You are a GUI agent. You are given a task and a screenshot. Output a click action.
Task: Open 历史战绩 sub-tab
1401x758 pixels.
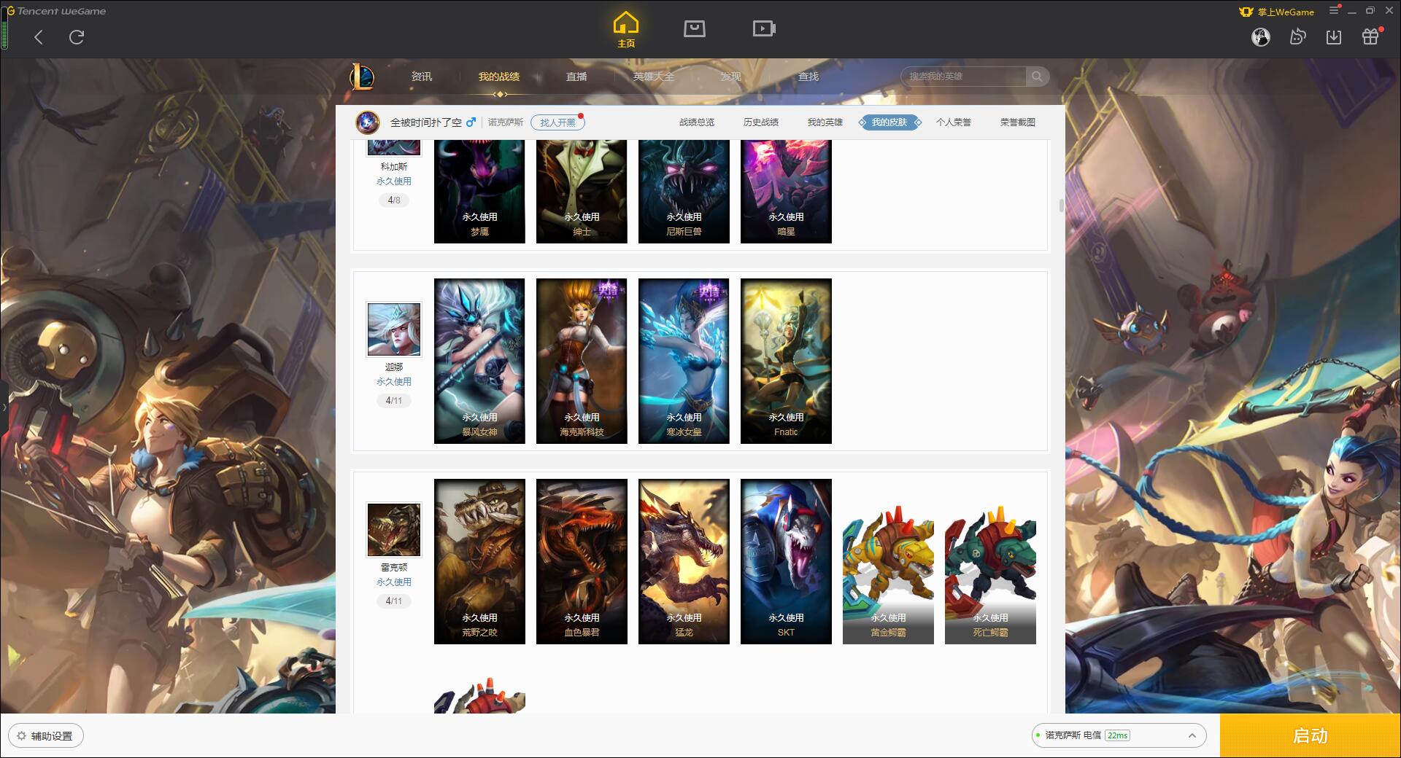coord(761,122)
